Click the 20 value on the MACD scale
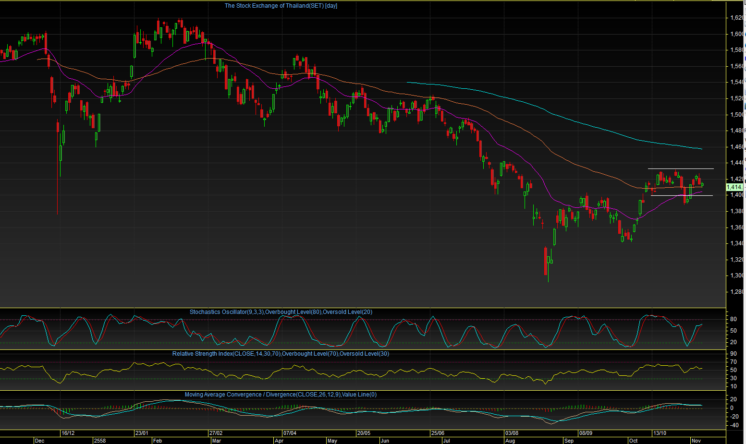The image size is (746, 444). [x=734, y=399]
